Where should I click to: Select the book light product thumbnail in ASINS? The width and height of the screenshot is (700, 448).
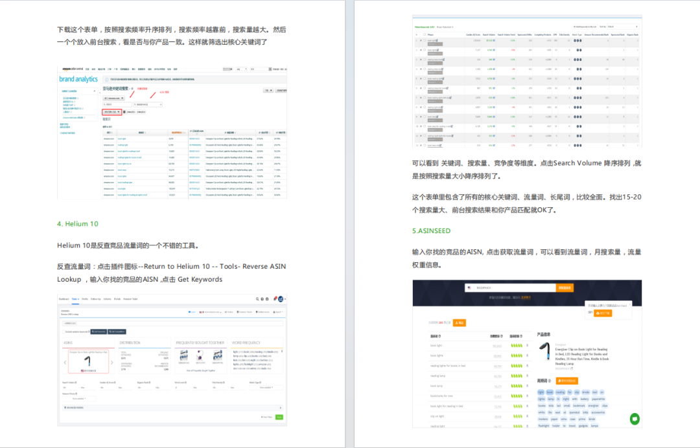(x=88, y=361)
